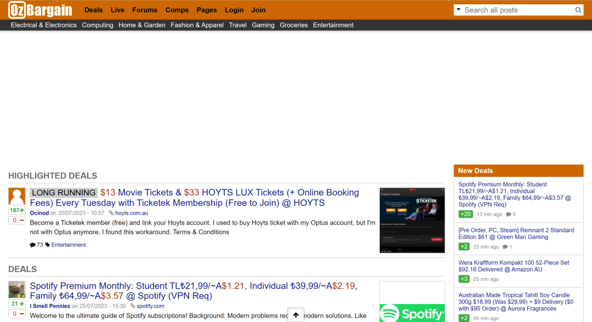Upvote the Spotify Premium deal (21+)
This screenshot has width=592, height=322.
[x=16, y=304]
